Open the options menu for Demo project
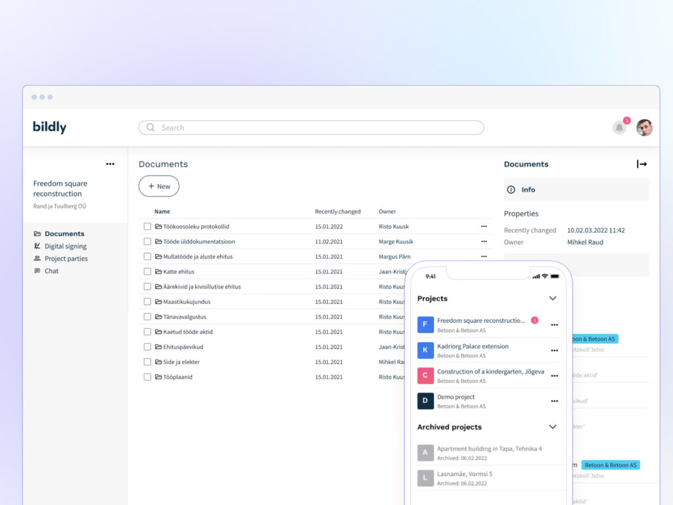 point(554,402)
